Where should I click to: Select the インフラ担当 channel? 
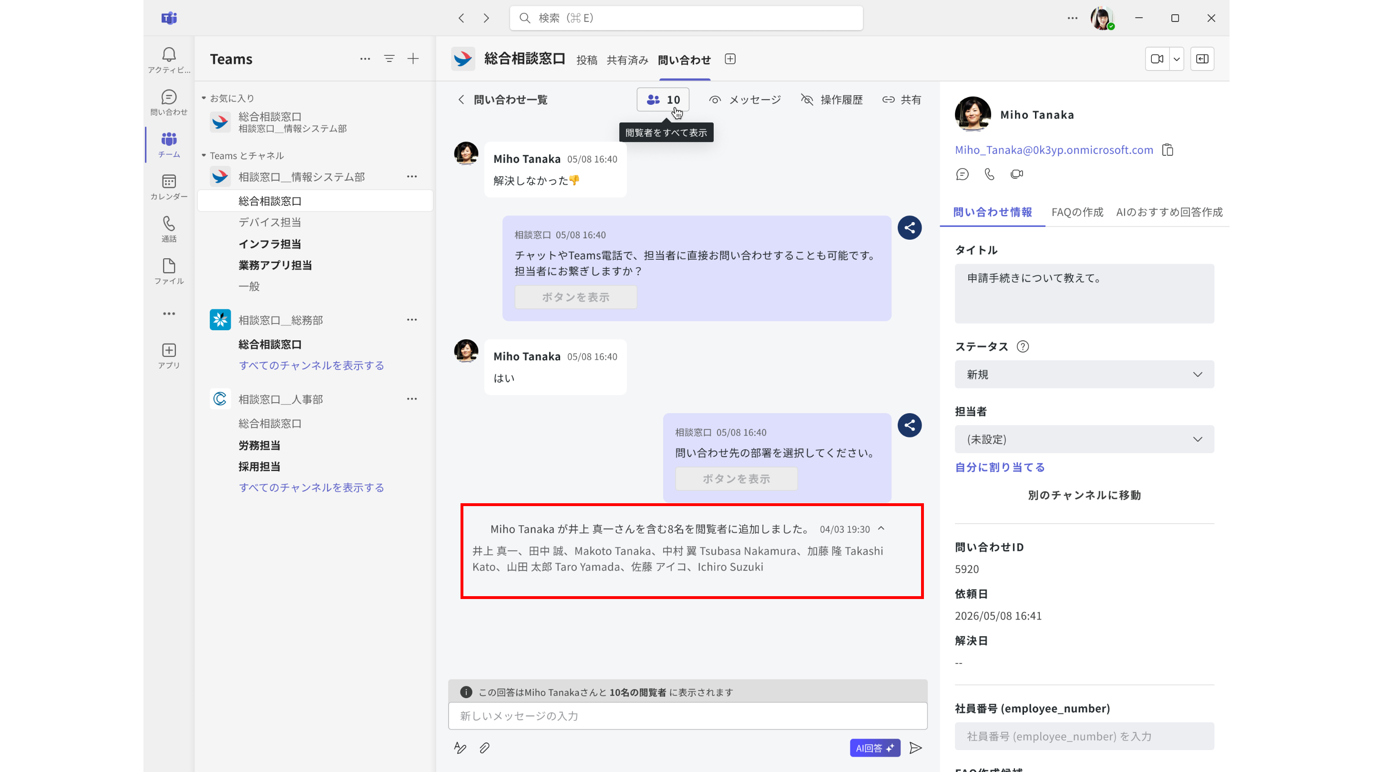click(x=269, y=244)
